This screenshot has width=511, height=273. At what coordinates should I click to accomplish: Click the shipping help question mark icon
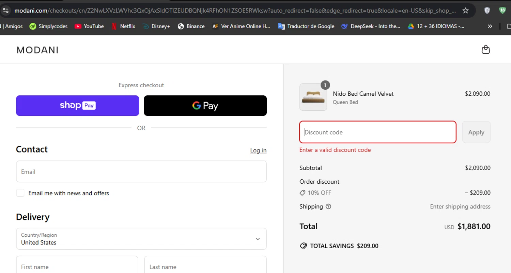(328, 206)
